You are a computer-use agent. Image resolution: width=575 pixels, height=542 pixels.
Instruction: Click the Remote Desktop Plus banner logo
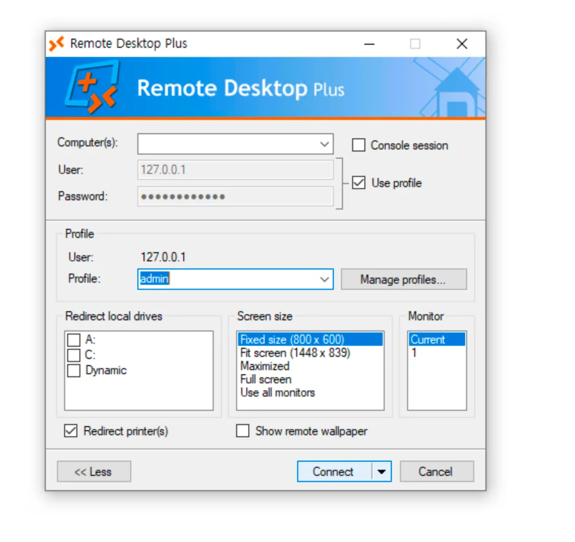tap(93, 87)
